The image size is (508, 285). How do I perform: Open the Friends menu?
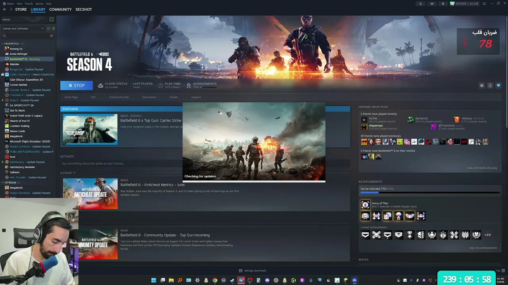click(x=29, y=4)
